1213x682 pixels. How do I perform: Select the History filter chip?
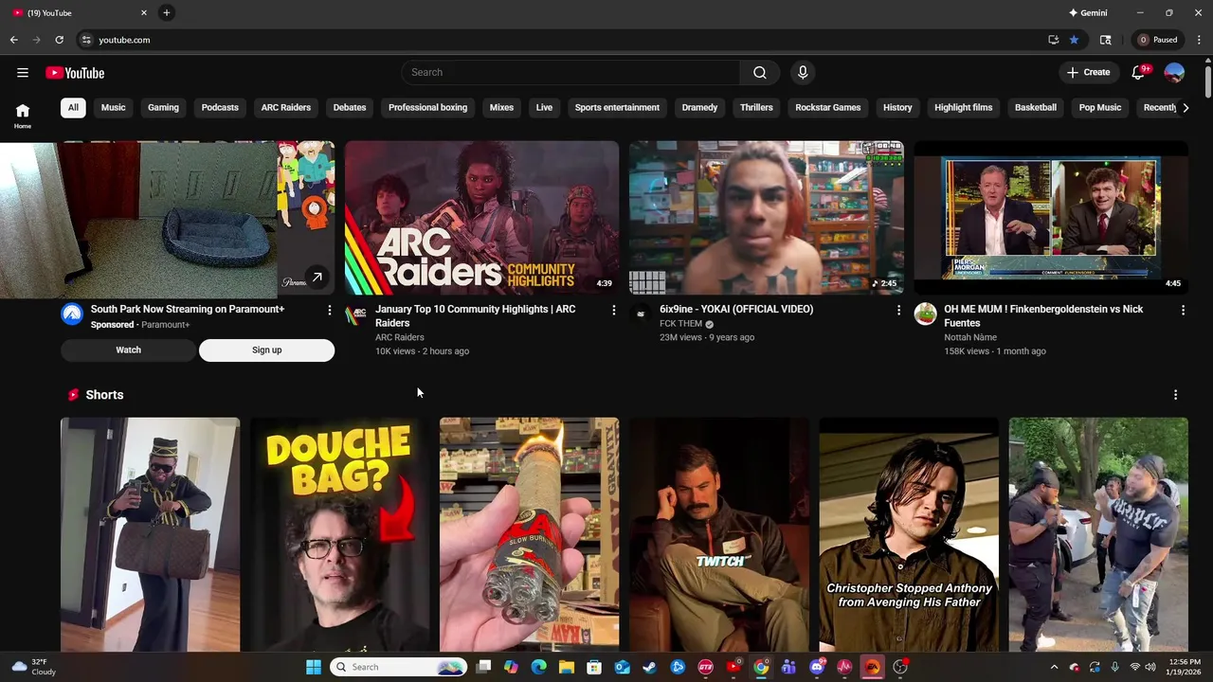point(897,107)
